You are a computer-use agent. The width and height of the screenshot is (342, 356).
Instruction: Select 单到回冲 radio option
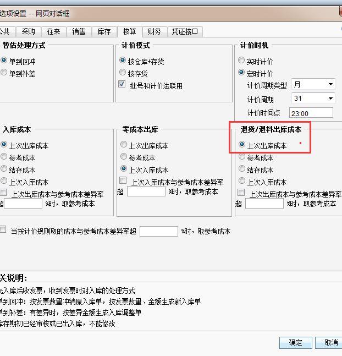coord(4,60)
